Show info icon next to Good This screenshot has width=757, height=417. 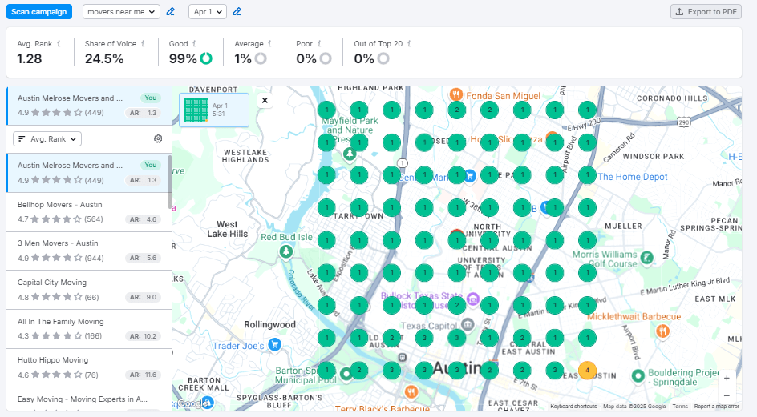tap(195, 43)
